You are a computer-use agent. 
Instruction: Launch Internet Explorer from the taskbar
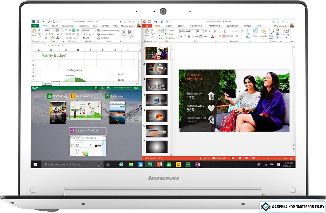121,164
